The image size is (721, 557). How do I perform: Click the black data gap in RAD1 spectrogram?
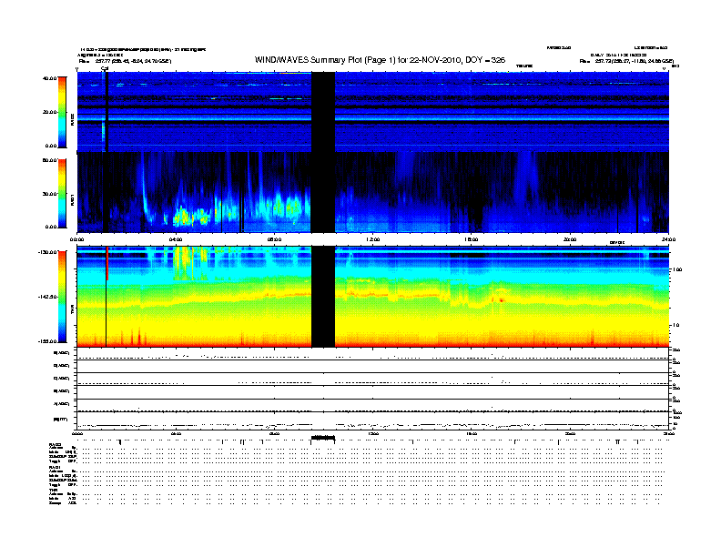pyautogui.click(x=323, y=193)
